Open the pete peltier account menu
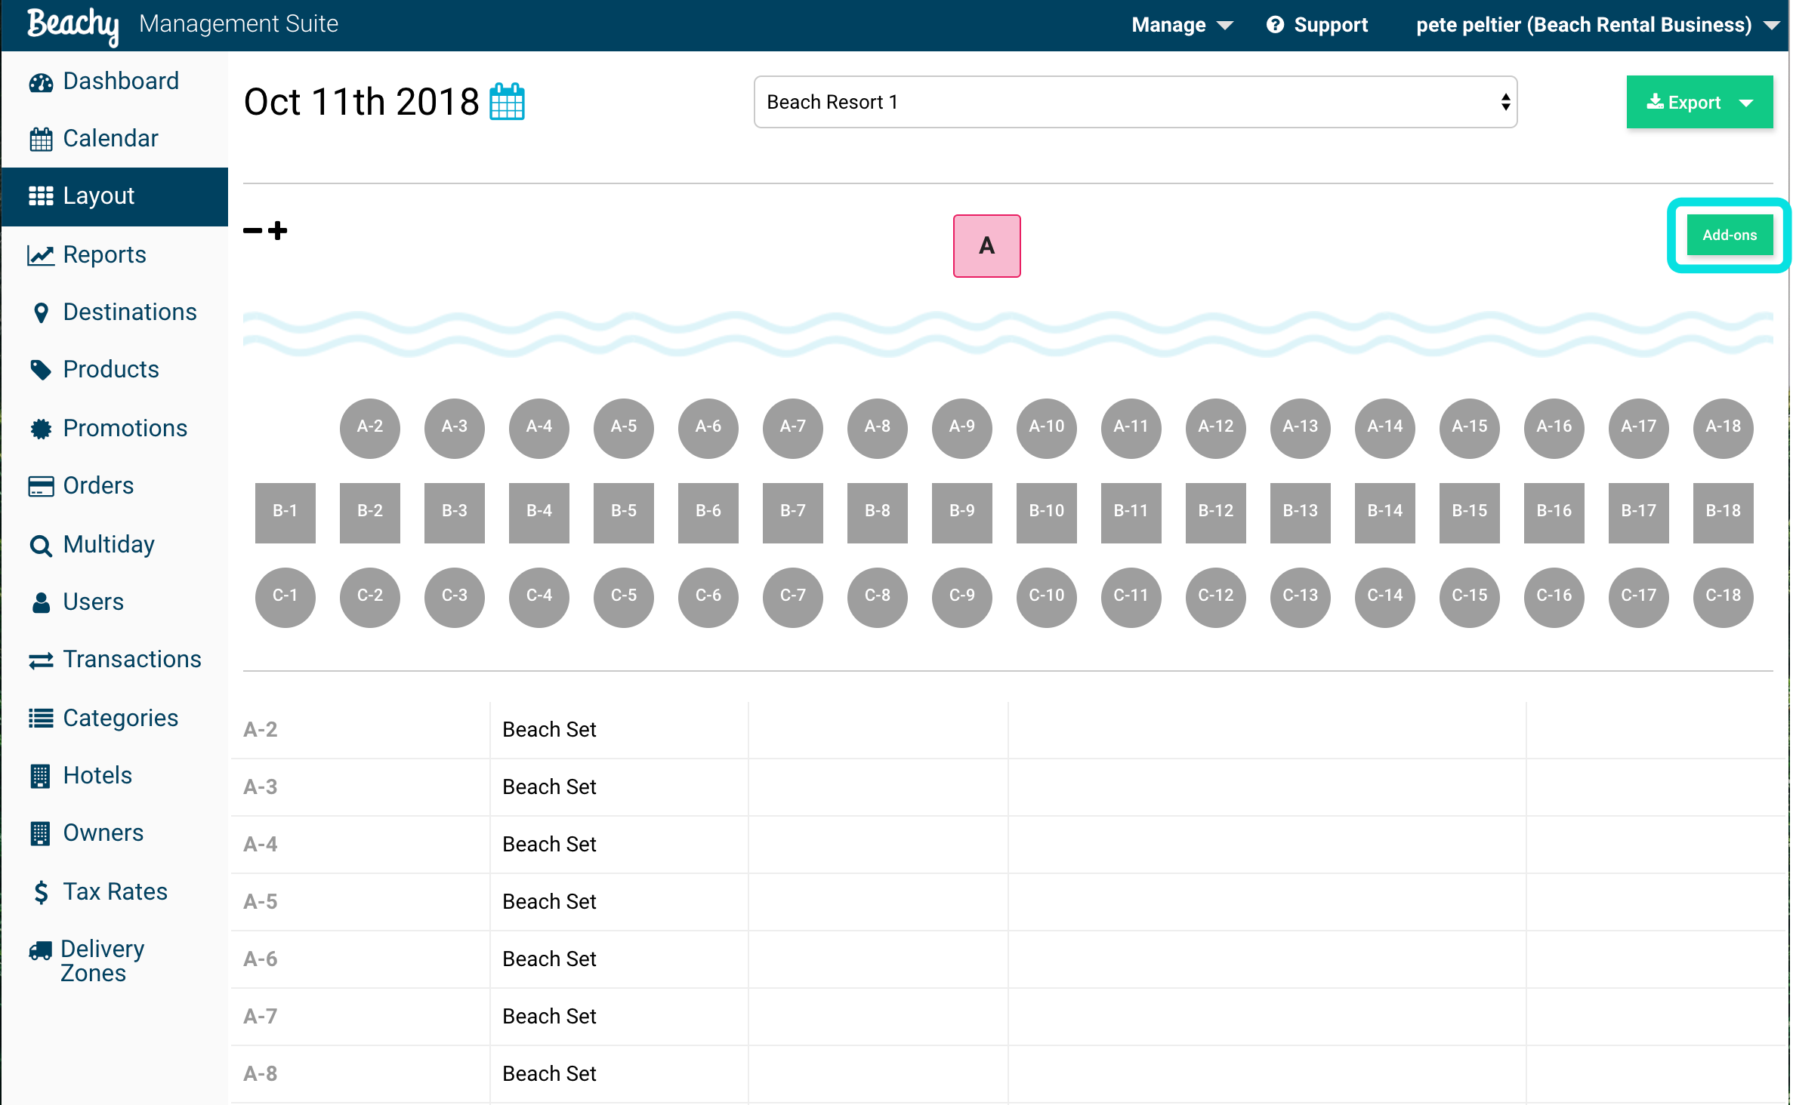Image resolution: width=1793 pixels, height=1105 pixels. click(1597, 25)
